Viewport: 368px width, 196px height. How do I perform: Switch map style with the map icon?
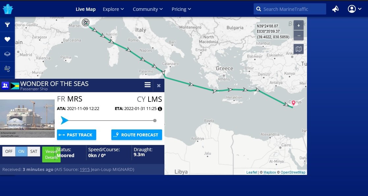[298, 49]
